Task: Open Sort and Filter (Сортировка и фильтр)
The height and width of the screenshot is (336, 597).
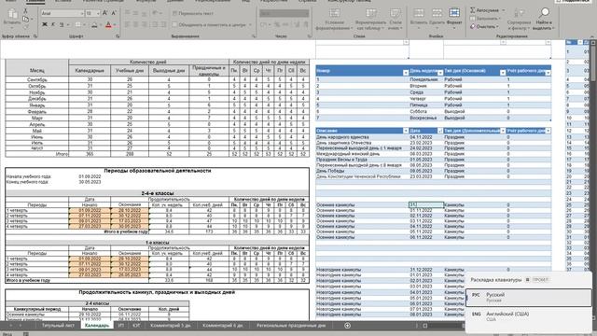Action: click(x=519, y=20)
